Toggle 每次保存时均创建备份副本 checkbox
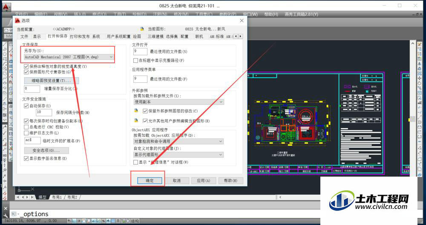The image size is (426, 225). click(x=26, y=121)
